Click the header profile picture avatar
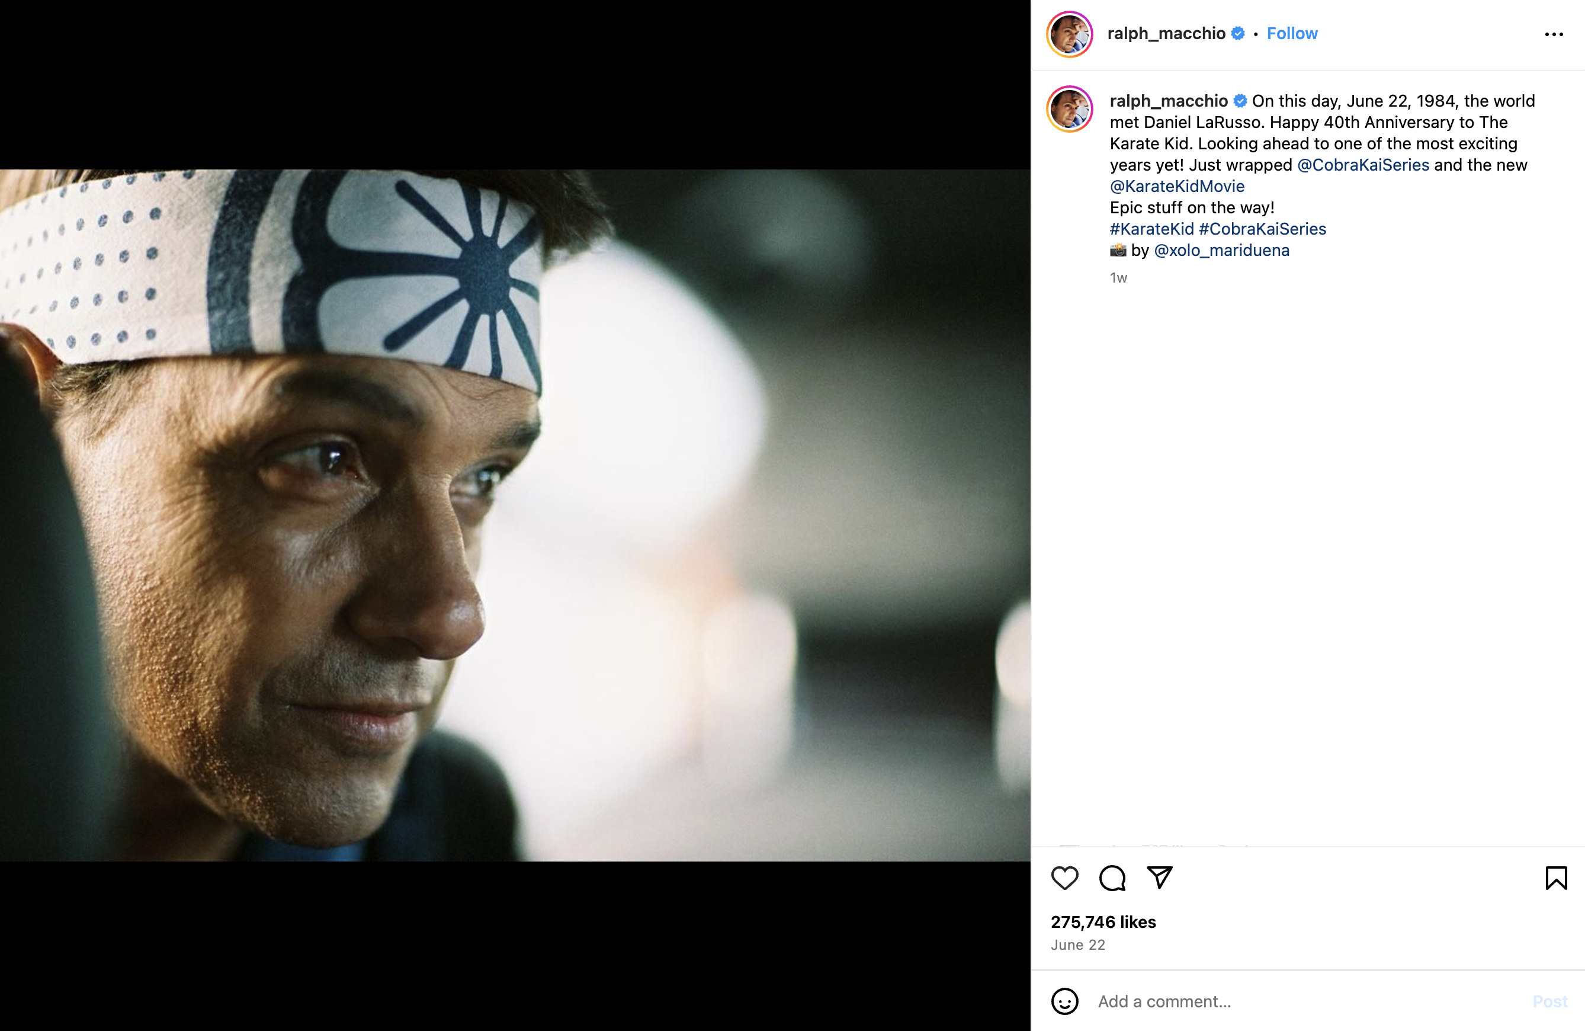1585x1031 pixels. pyautogui.click(x=1070, y=34)
